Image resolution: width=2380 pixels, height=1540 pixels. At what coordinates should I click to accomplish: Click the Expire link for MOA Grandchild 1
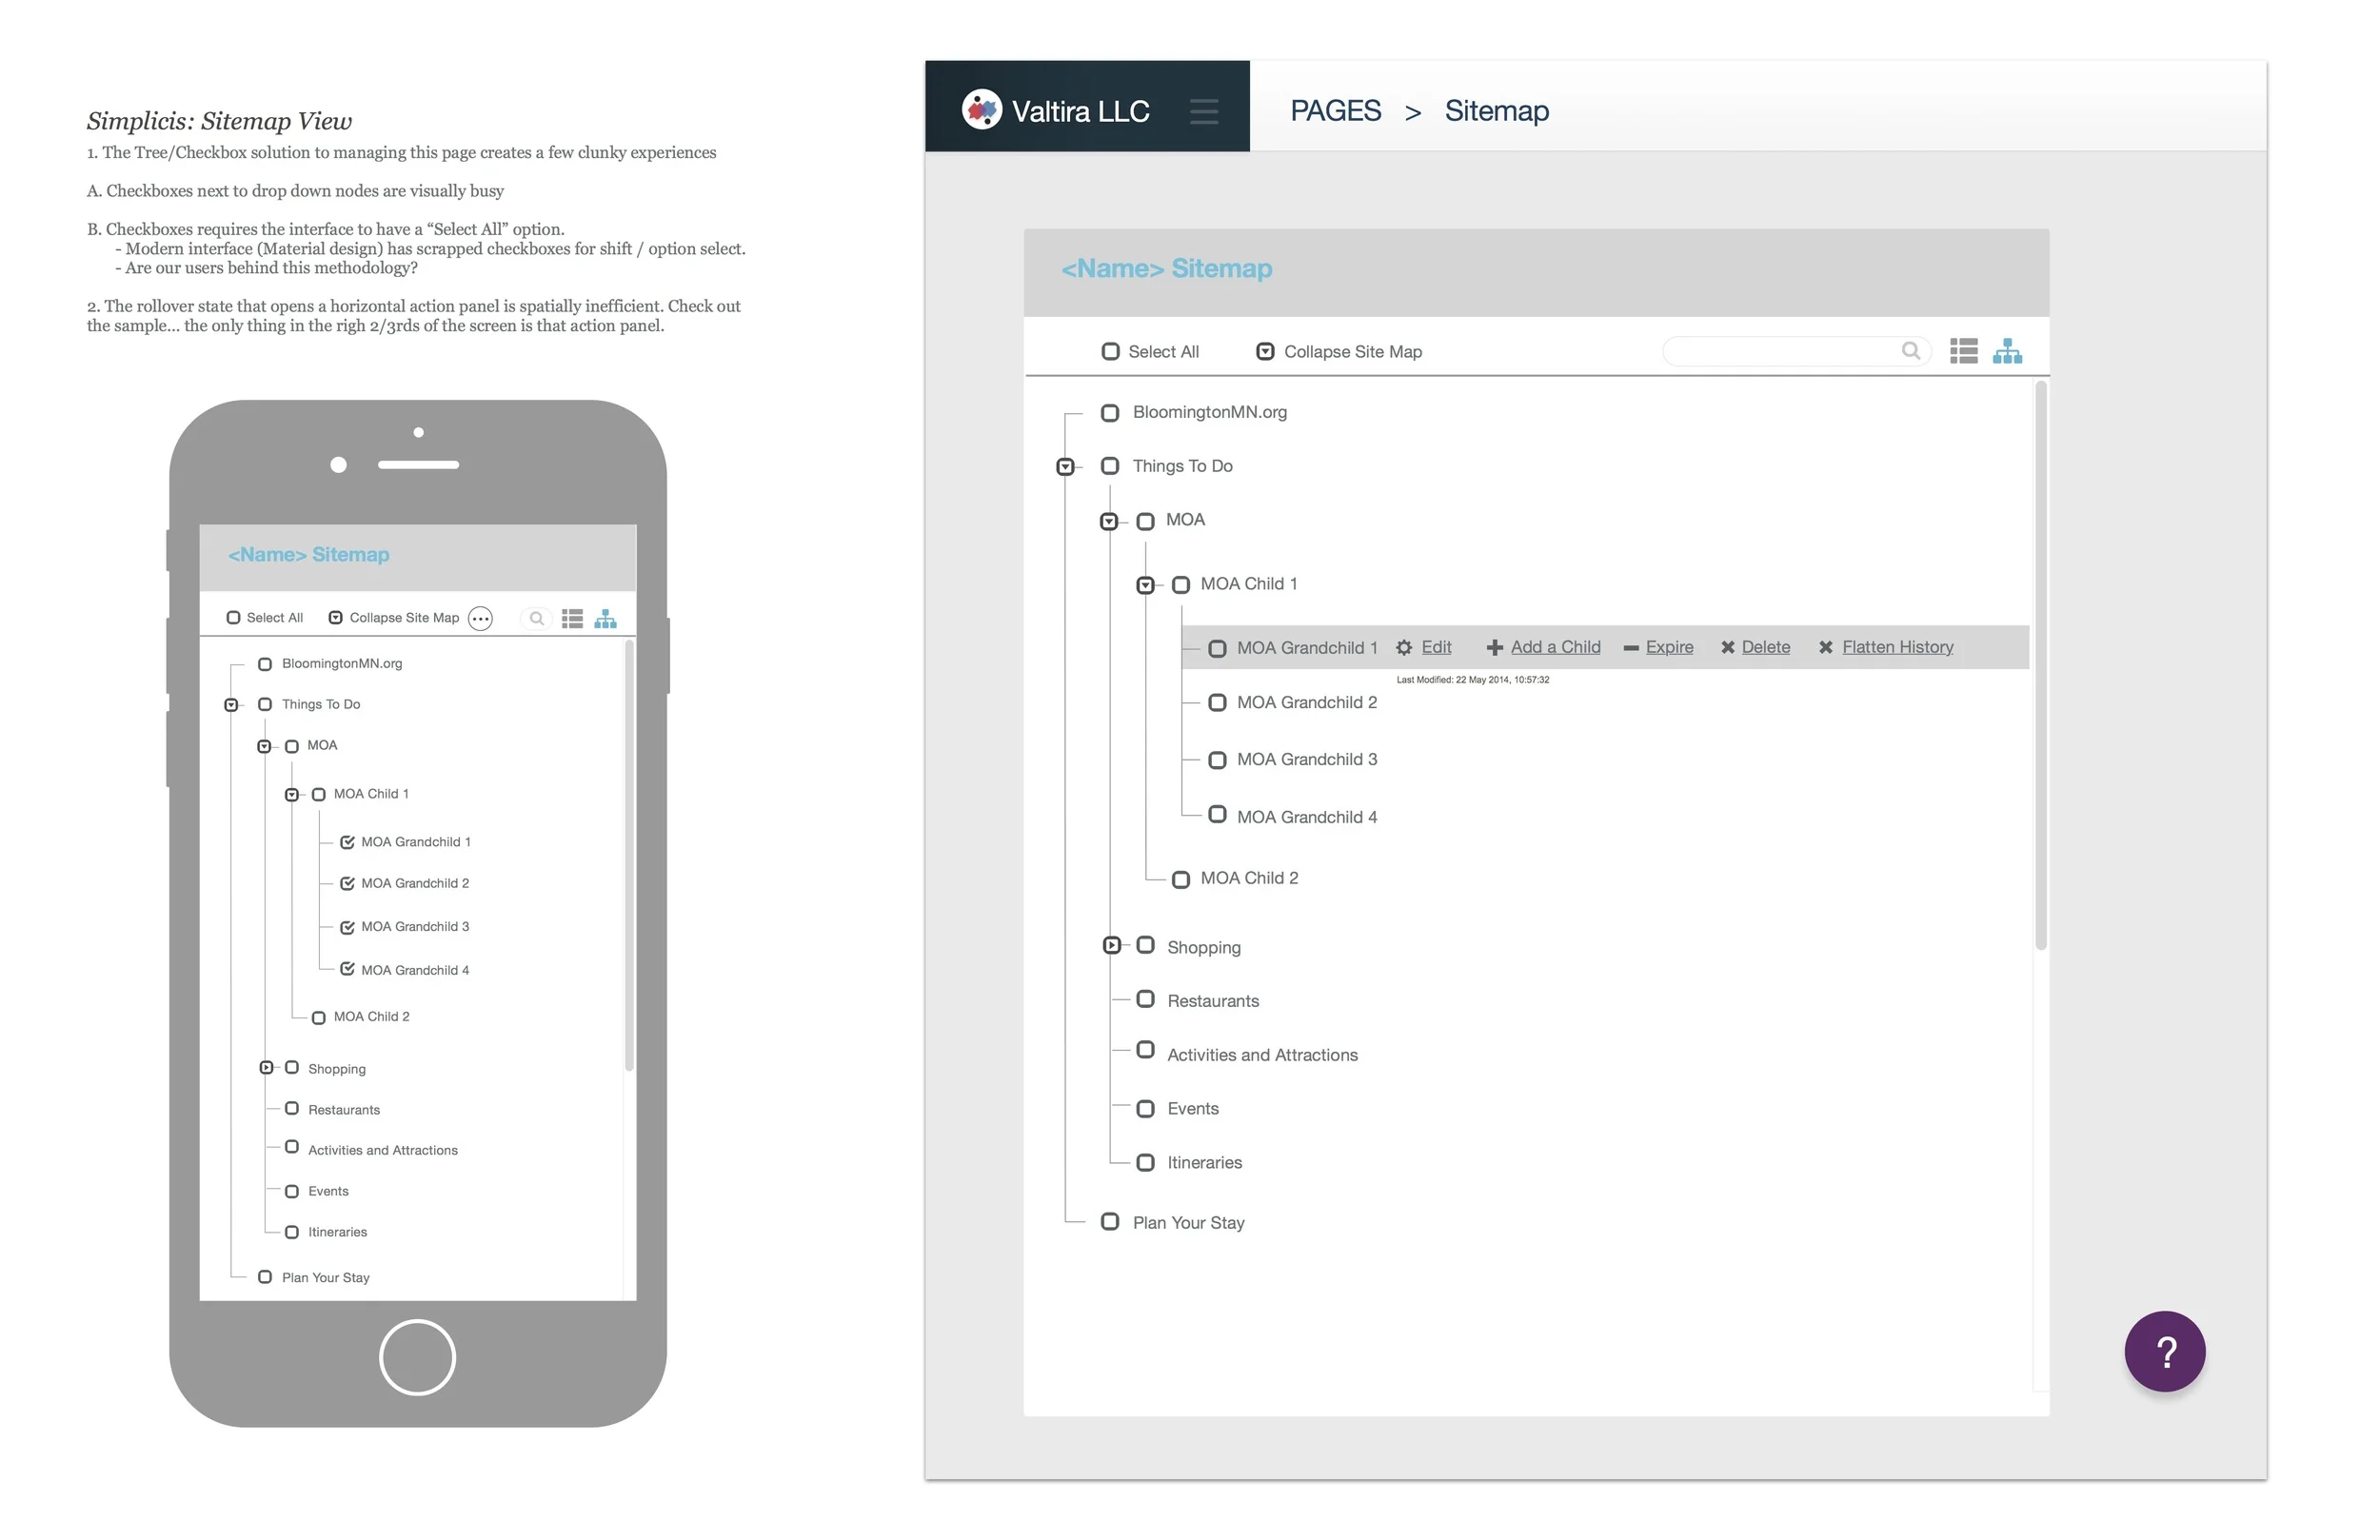click(1670, 647)
